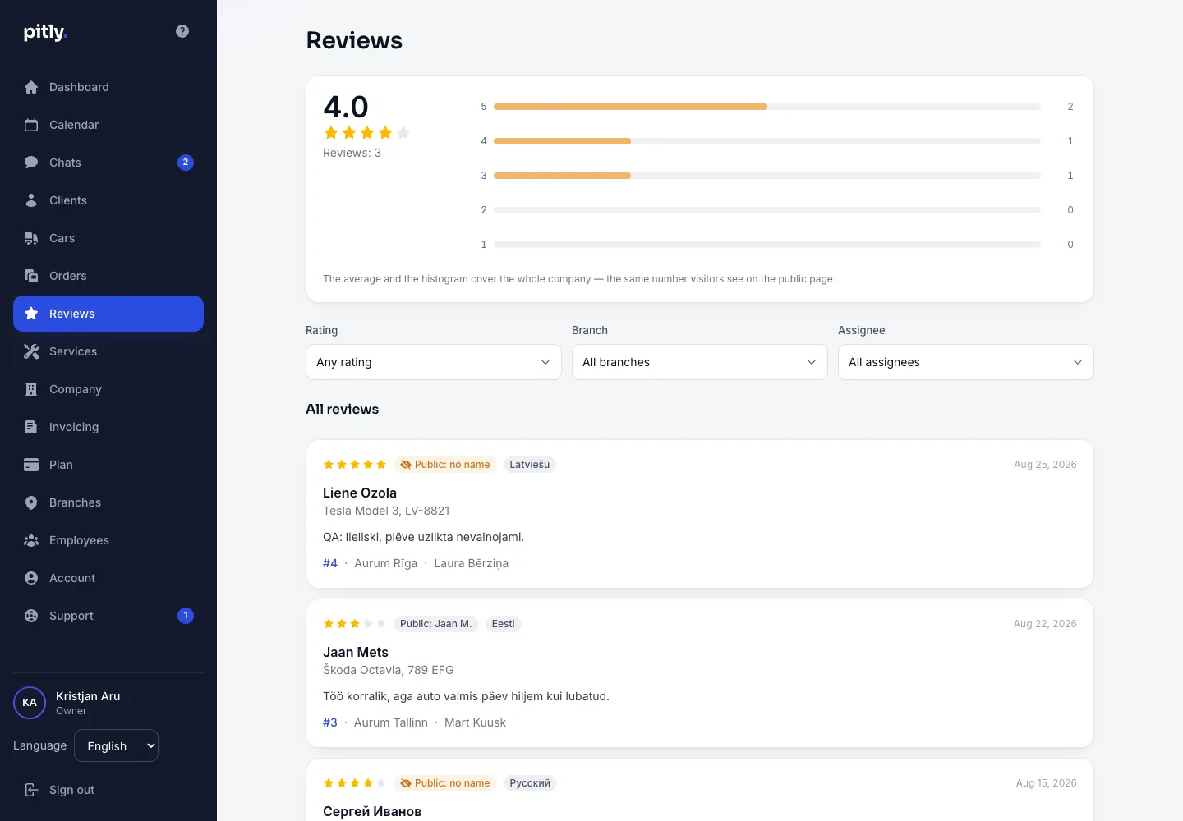The image size is (1183, 821).
Task: Click the Support lifebuoy icon
Action: pos(31,616)
